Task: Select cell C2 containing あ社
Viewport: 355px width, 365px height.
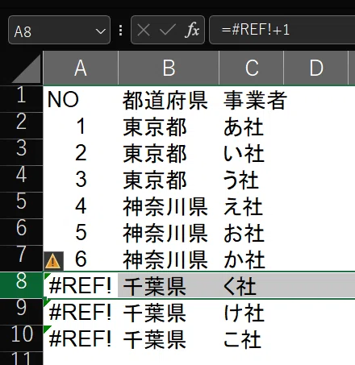Action: 252,126
